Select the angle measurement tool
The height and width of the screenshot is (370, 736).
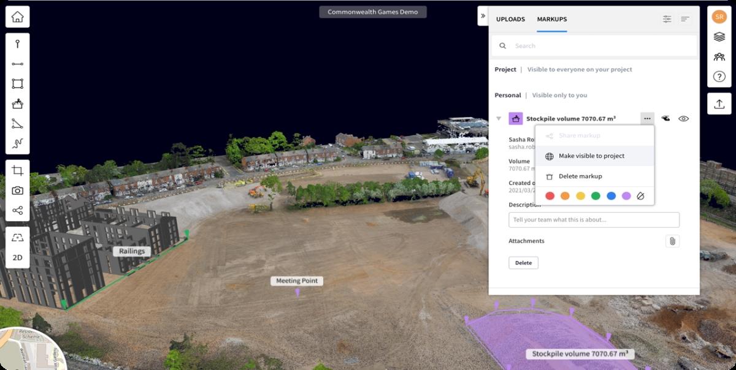point(17,124)
